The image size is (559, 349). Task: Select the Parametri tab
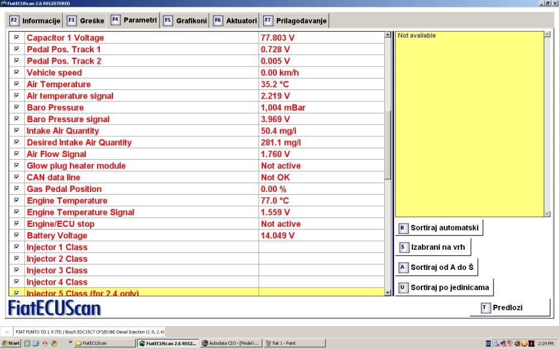coord(134,20)
